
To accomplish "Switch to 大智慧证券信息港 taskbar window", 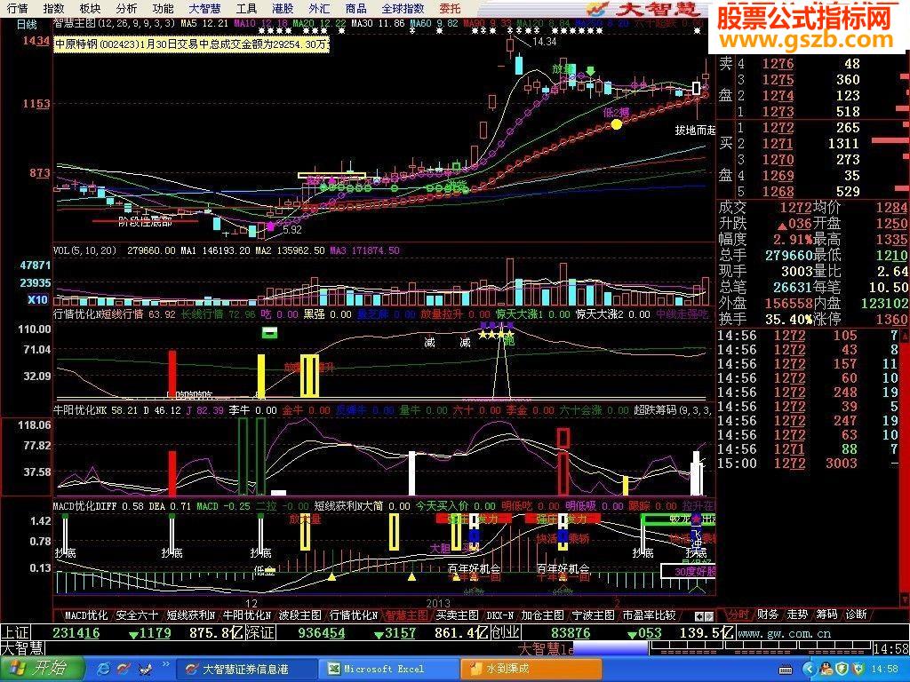I will (246, 669).
